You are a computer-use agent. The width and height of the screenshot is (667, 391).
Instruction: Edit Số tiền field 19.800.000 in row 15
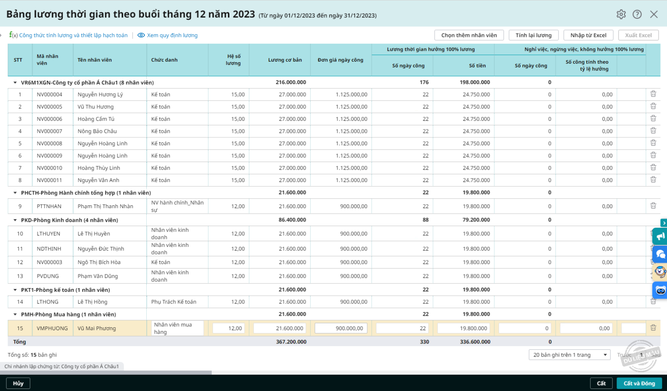(x=464, y=328)
